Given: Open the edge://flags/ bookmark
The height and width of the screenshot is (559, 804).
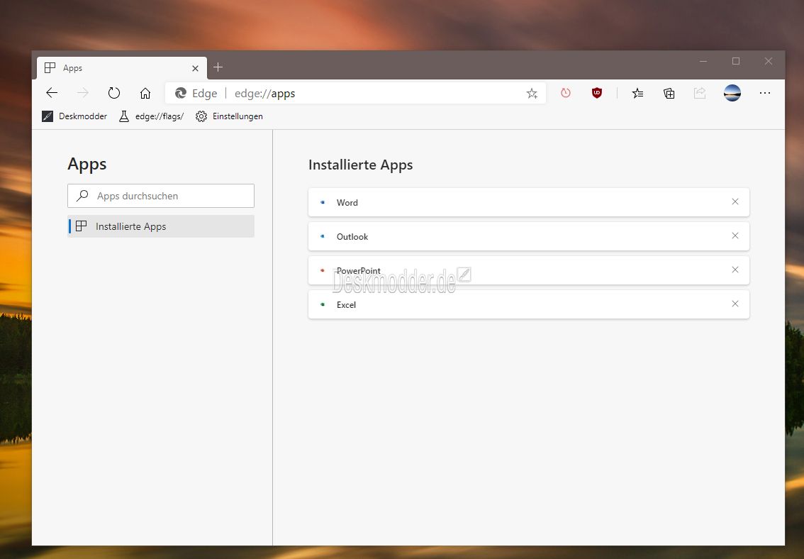Looking at the screenshot, I should (x=151, y=116).
